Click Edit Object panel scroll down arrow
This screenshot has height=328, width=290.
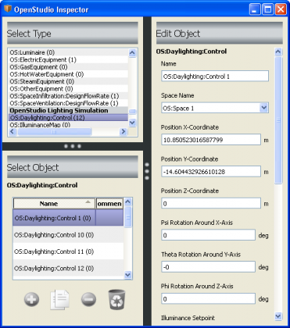(x=278, y=316)
